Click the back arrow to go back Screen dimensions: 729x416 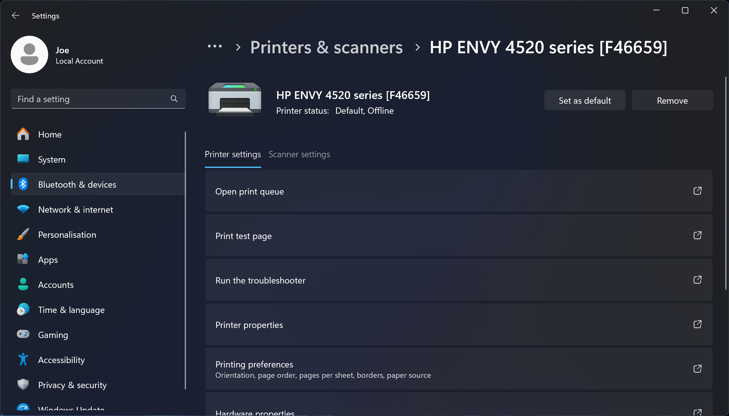point(15,16)
